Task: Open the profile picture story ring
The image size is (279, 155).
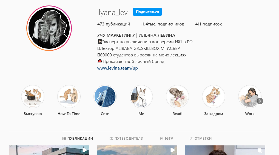Action: [49, 28]
